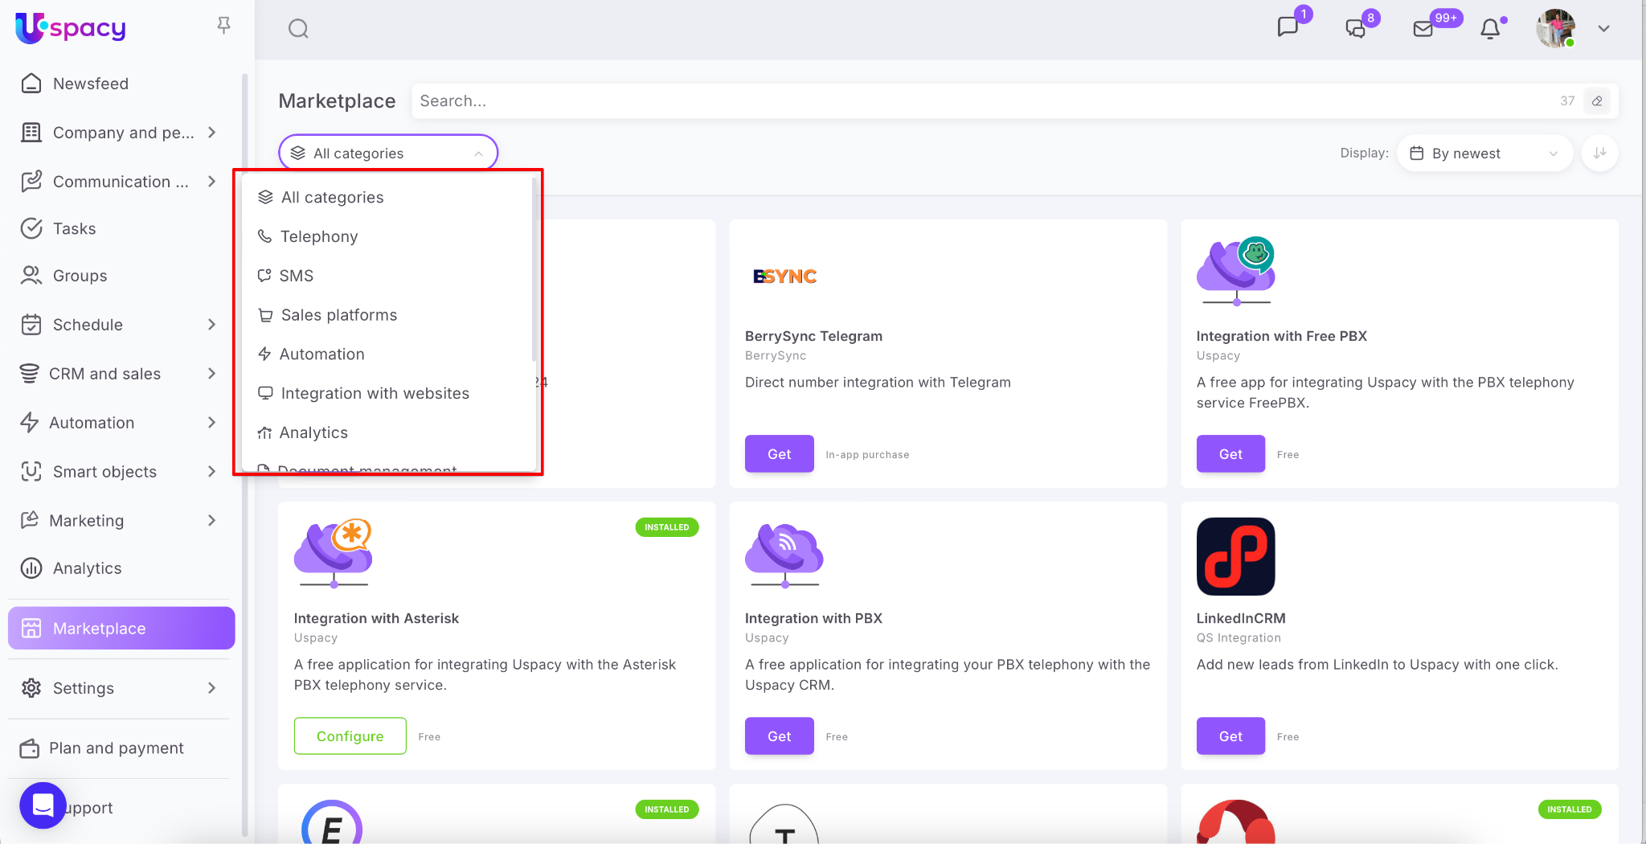
Task: Expand the user profile menu chevron
Action: click(x=1603, y=29)
